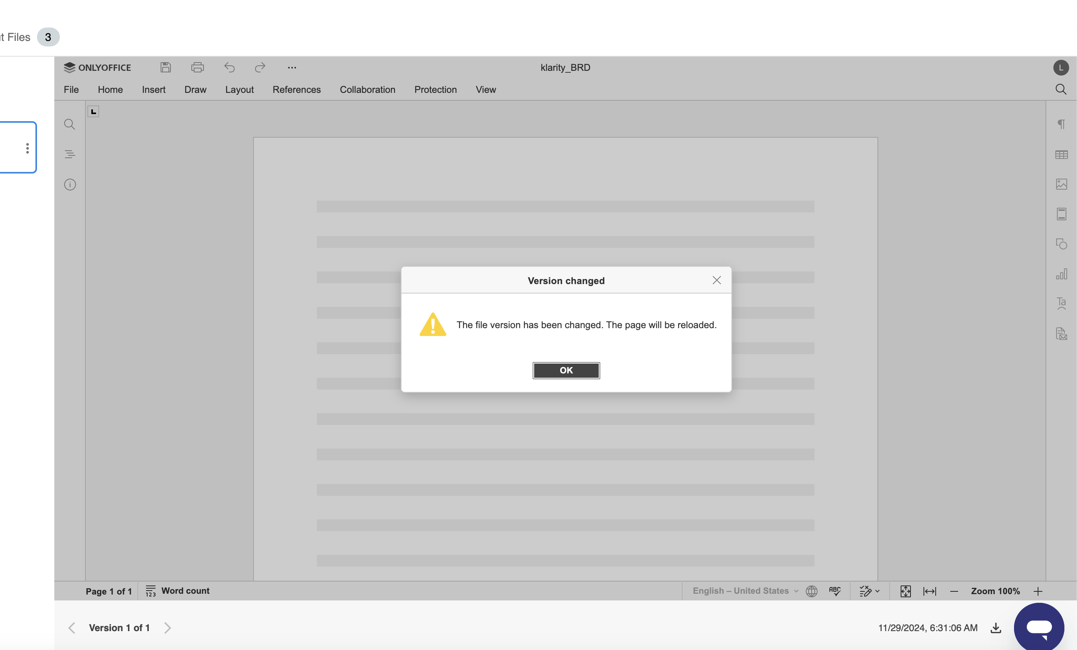Open the Find panel in left sidebar

click(x=70, y=124)
